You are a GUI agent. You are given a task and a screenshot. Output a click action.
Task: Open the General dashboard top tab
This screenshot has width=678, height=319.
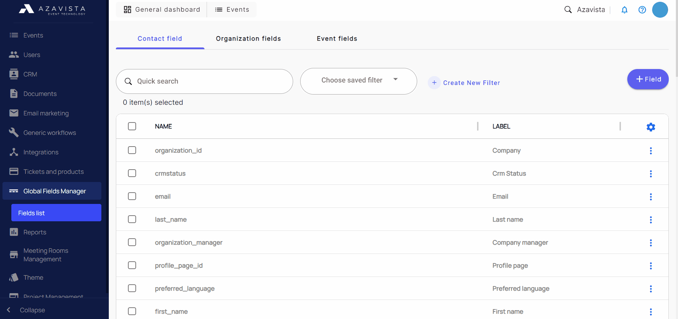[162, 10]
